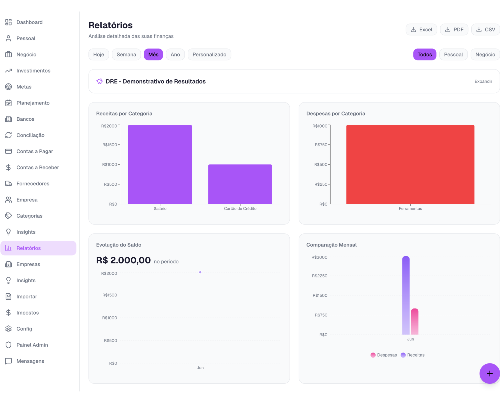Select the Categorias tag icon

pyautogui.click(x=8, y=216)
